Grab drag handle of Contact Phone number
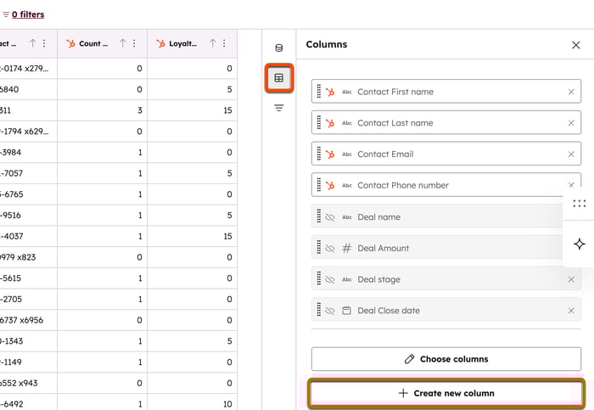This screenshot has width=594, height=410. point(318,184)
